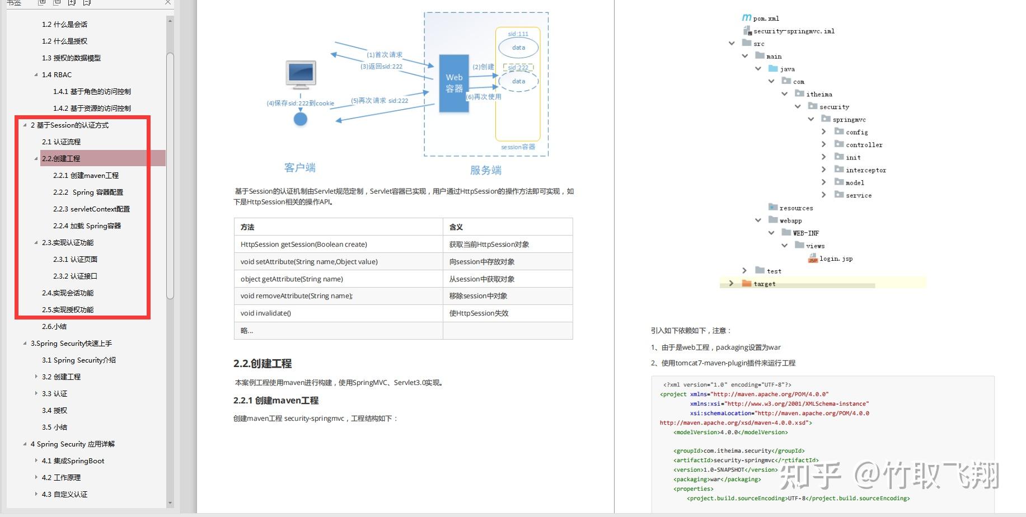Select the highlighted 2.2.创建工程 bookmark
Screen dimensions: 1026x517
click(x=103, y=158)
